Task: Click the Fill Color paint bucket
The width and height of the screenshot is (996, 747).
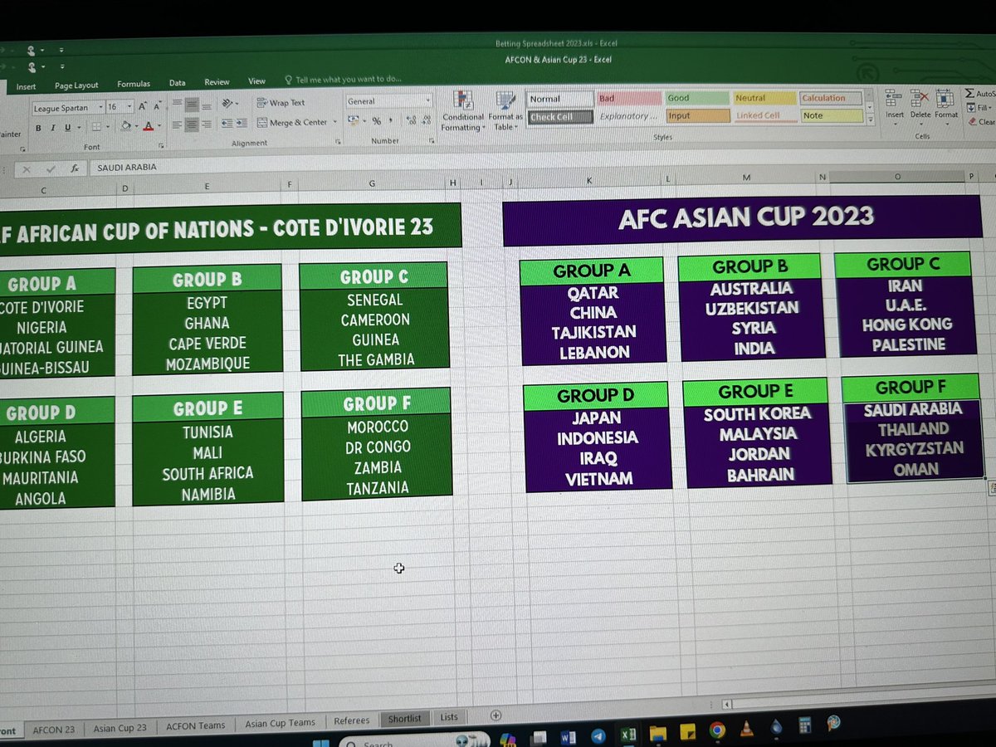Action: tap(125, 126)
